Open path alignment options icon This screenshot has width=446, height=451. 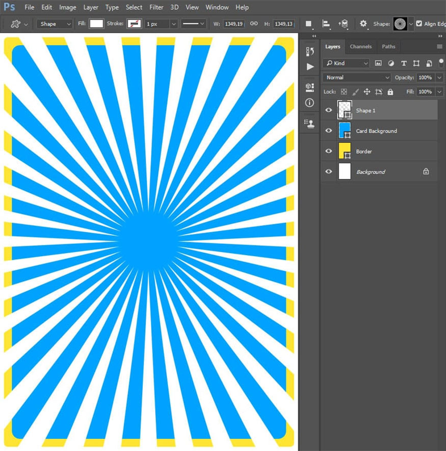[326, 24]
